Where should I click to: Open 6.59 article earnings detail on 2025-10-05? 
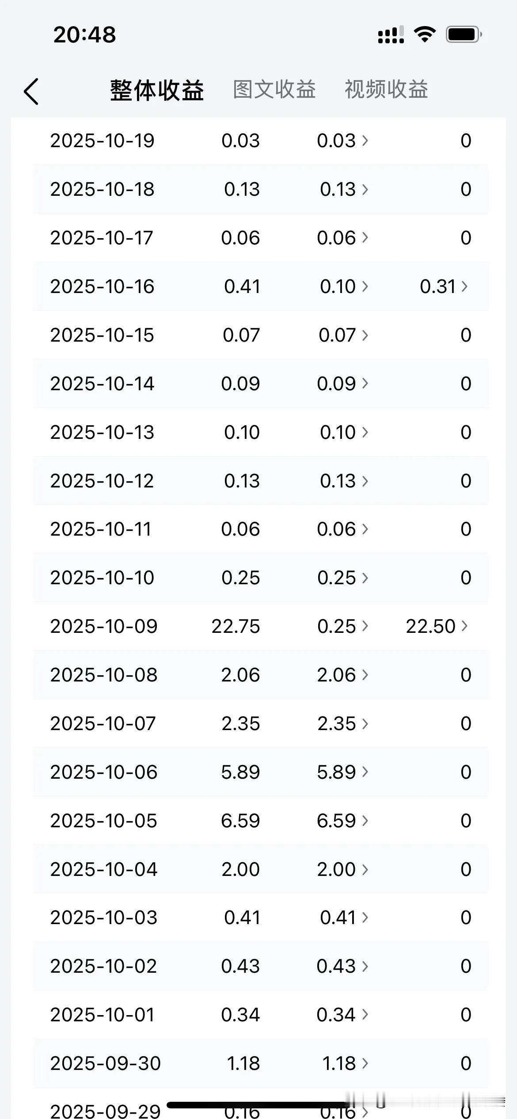tap(342, 821)
